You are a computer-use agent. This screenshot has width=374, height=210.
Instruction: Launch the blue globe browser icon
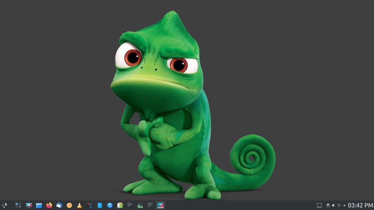[x=110, y=205]
